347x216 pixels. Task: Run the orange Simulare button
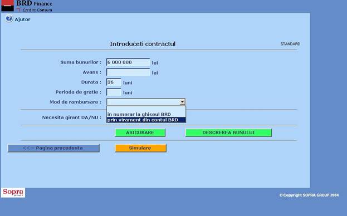(x=140, y=148)
